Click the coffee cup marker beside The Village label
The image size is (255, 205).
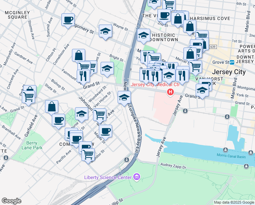164,16
